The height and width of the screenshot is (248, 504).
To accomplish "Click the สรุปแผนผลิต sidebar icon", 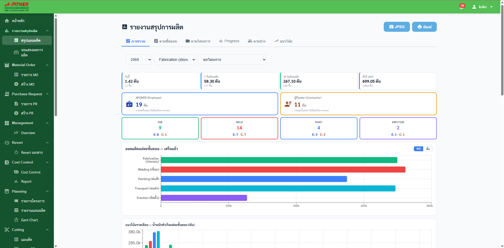I will [x=16, y=40].
